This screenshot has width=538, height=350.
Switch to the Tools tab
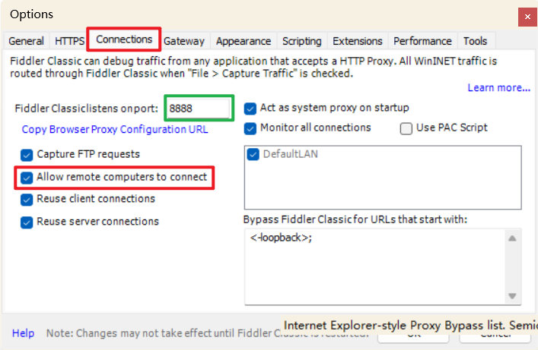point(475,41)
